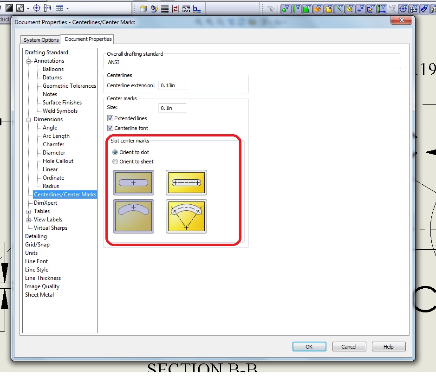Click the Note annotation (letter A) icon
The image size is (436, 376).
tap(20, 8)
